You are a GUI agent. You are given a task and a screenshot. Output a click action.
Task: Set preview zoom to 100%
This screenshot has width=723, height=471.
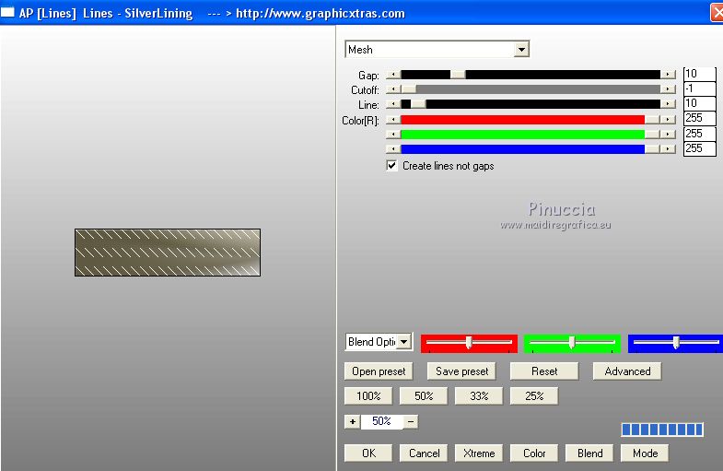pos(368,396)
